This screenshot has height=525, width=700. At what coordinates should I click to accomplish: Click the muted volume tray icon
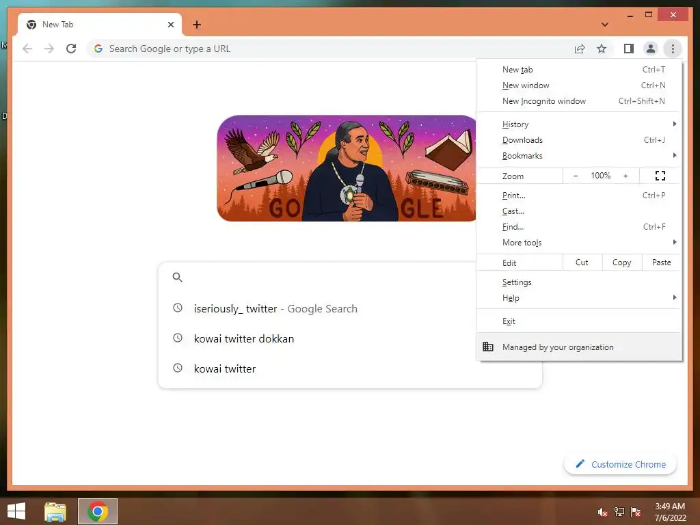coord(603,511)
